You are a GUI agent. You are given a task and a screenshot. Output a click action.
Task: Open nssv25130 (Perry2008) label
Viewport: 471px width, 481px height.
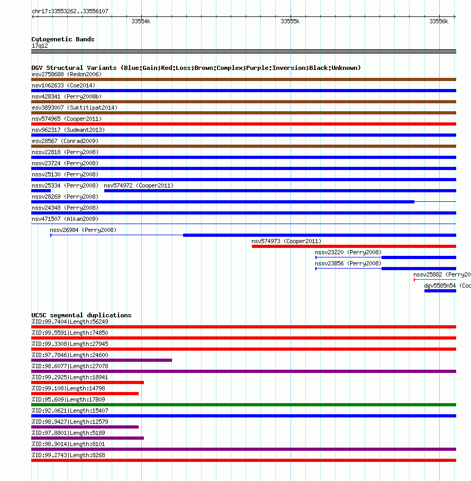pyautogui.click(x=65, y=174)
